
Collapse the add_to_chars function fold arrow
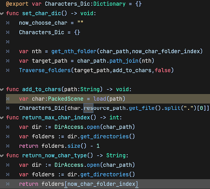click(2, 89)
